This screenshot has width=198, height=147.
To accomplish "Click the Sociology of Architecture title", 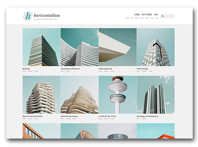I will click(x=147, y=116).
